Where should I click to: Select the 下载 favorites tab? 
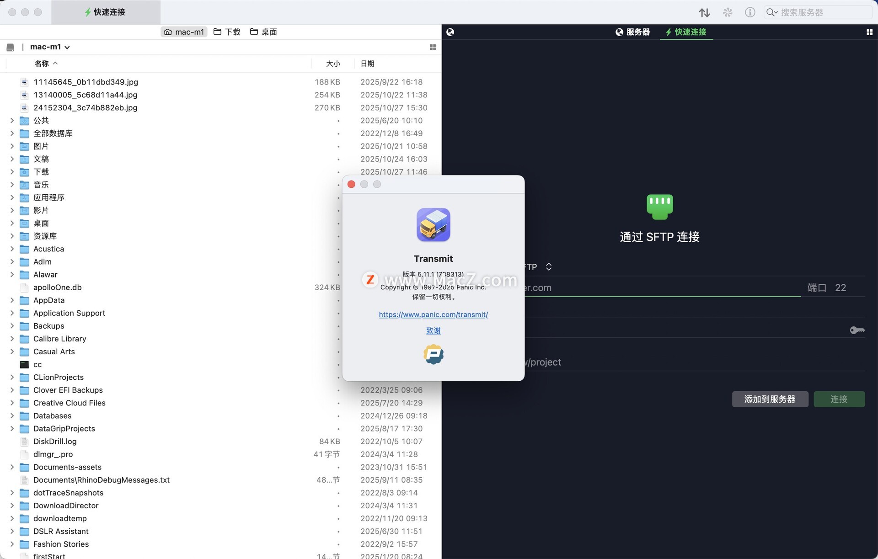tap(227, 32)
